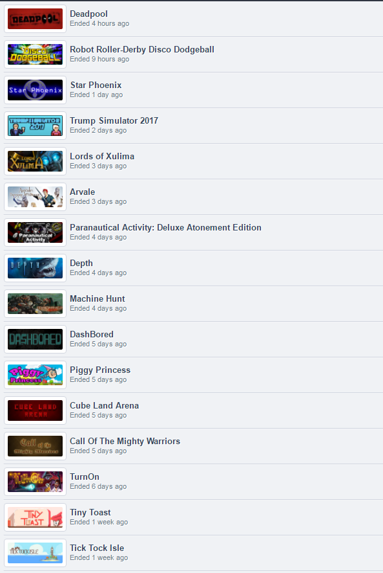The height and width of the screenshot is (573, 383).
Task: Click the 'Ended 1 day ago' text
Action: point(96,95)
